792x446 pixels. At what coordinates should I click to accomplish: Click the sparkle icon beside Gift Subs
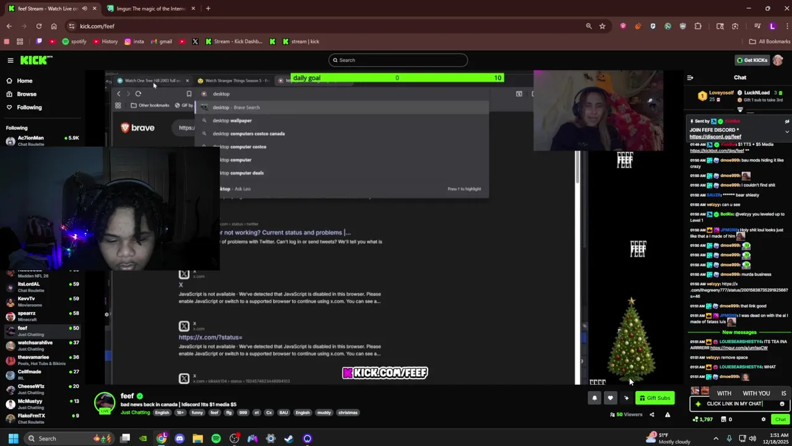coord(626,398)
